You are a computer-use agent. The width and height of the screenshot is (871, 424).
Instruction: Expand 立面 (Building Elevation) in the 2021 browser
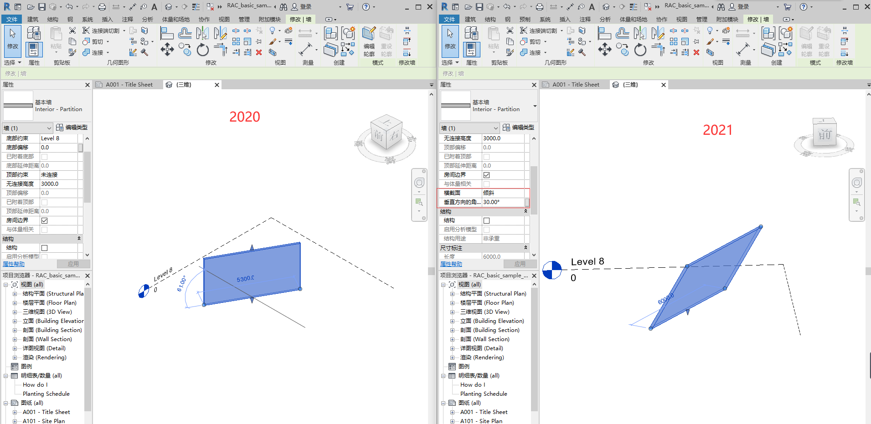coord(452,321)
